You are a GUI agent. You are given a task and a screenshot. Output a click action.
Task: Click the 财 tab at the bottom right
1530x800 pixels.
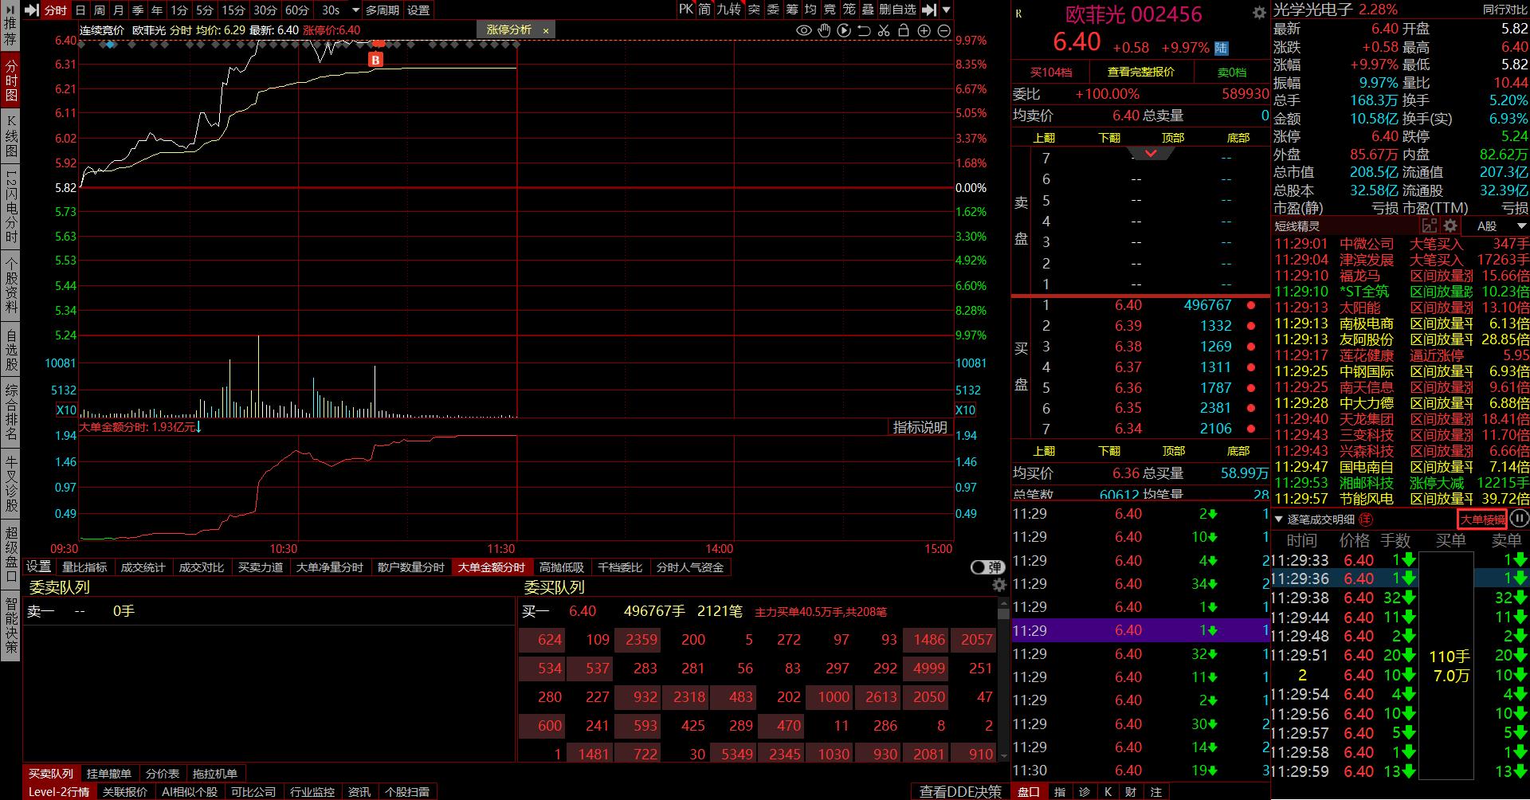[1131, 792]
